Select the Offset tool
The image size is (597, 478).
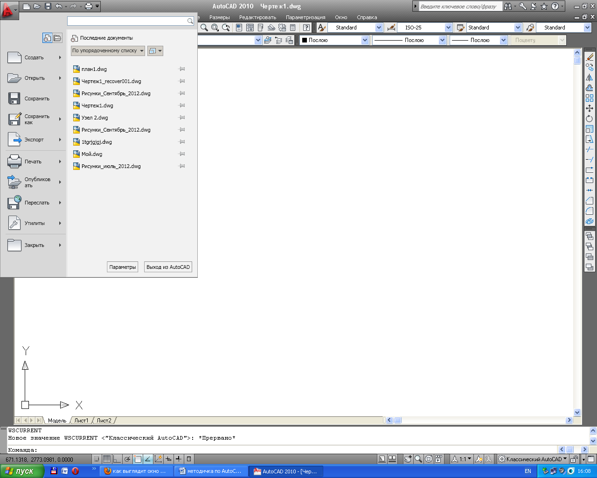coord(590,88)
